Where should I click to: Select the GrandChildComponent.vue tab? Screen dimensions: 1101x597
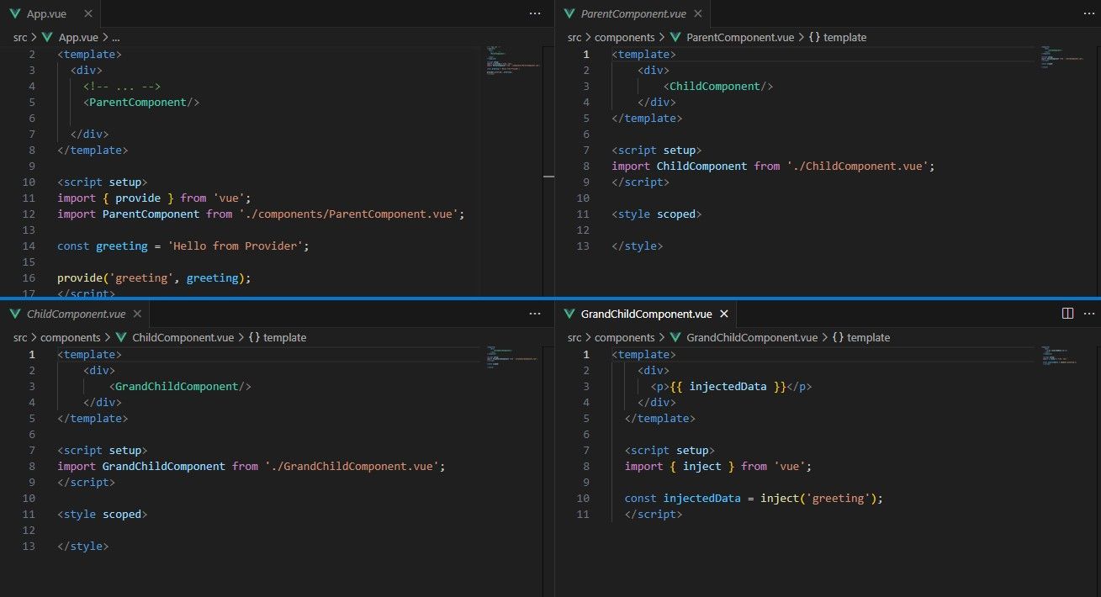click(x=646, y=314)
